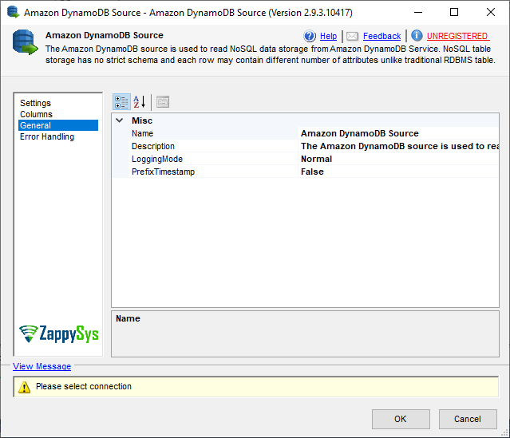
Task: Switch to the Columns tab
Action: pyautogui.click(x=36, y=114)
